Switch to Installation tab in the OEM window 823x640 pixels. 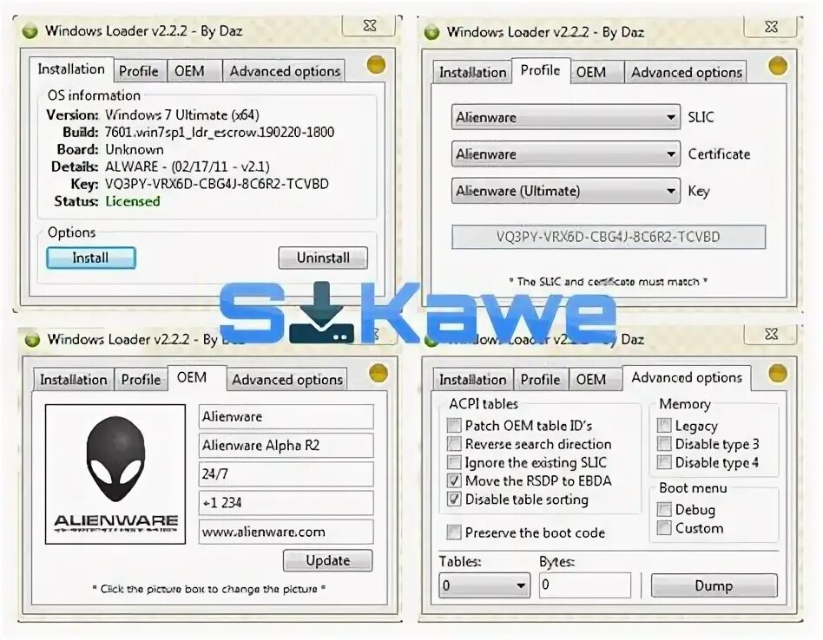[74, 380]
